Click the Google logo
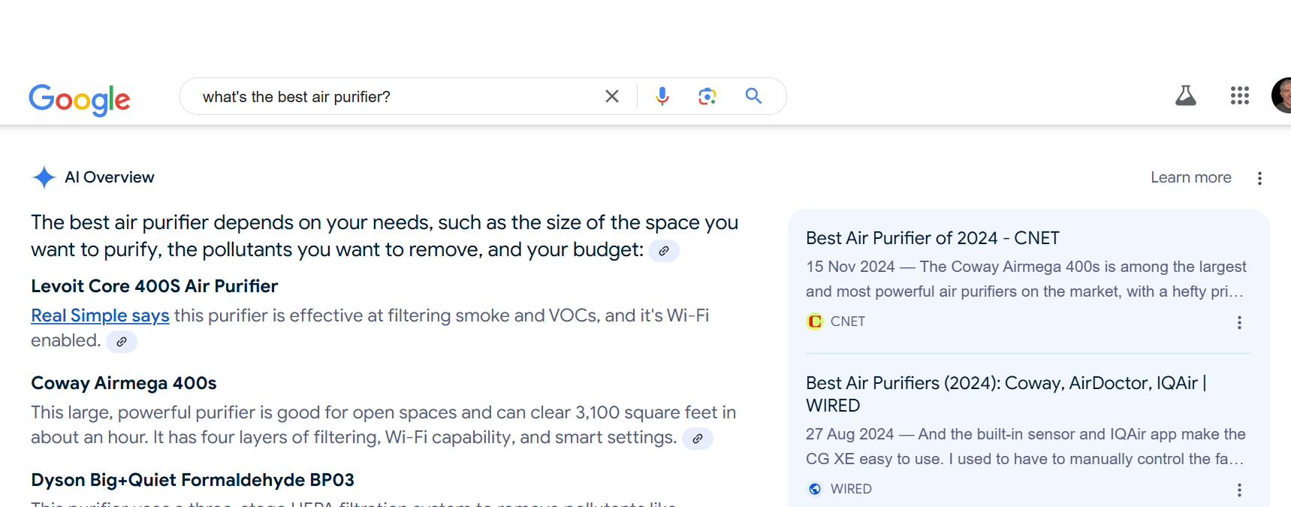Screen dimensions: 1291x507 pos(80,99)
